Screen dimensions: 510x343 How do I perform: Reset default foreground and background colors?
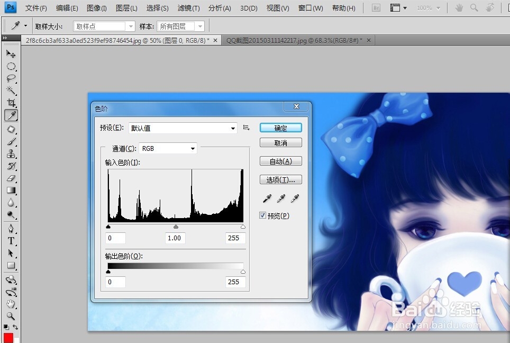[x=6, y=327]
